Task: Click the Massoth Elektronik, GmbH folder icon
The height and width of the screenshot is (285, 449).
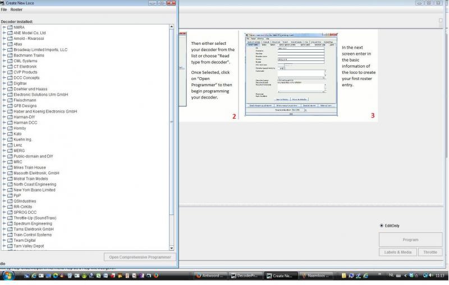Action: click(10, 173)
